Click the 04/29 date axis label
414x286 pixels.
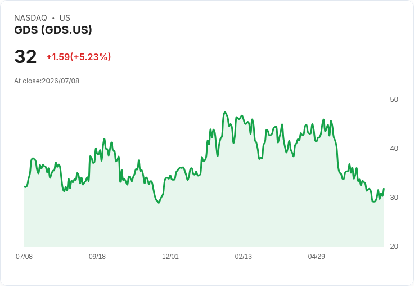click(317, 257)
